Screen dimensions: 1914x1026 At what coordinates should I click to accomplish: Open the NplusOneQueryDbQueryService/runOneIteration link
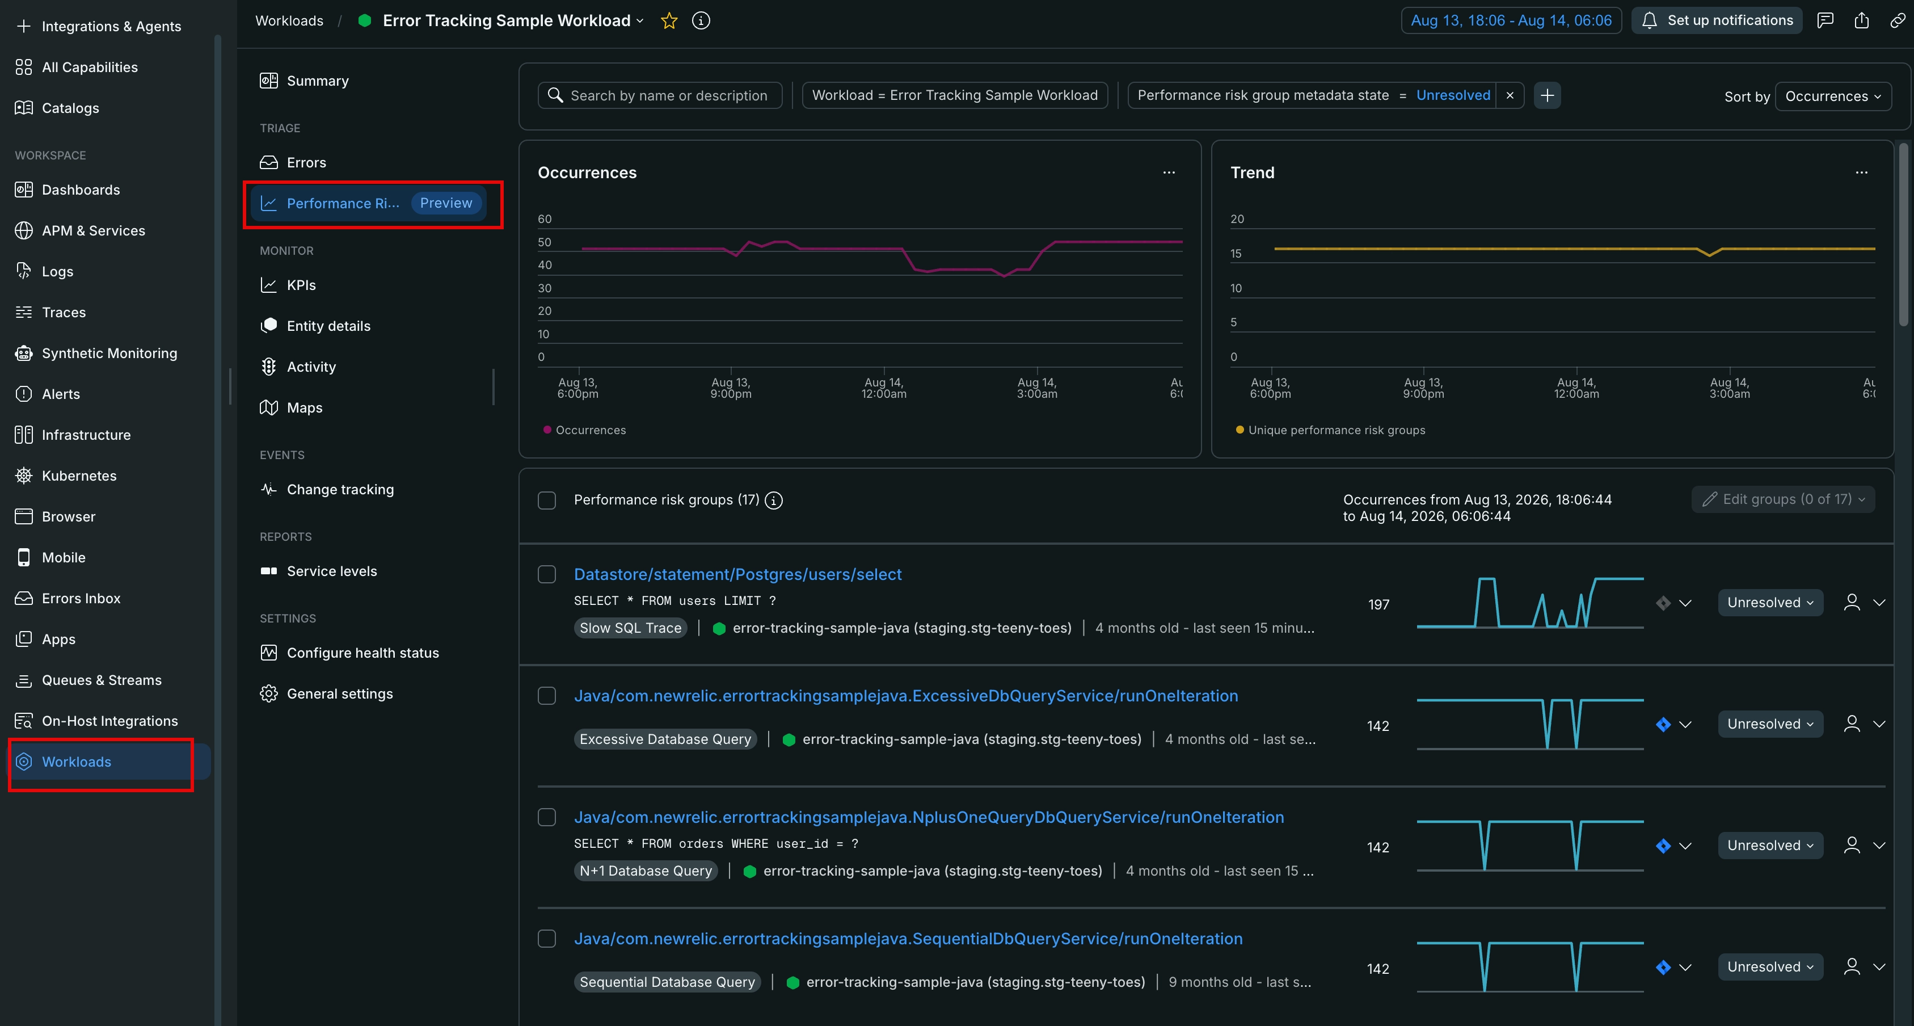click(x=929, y=817)
